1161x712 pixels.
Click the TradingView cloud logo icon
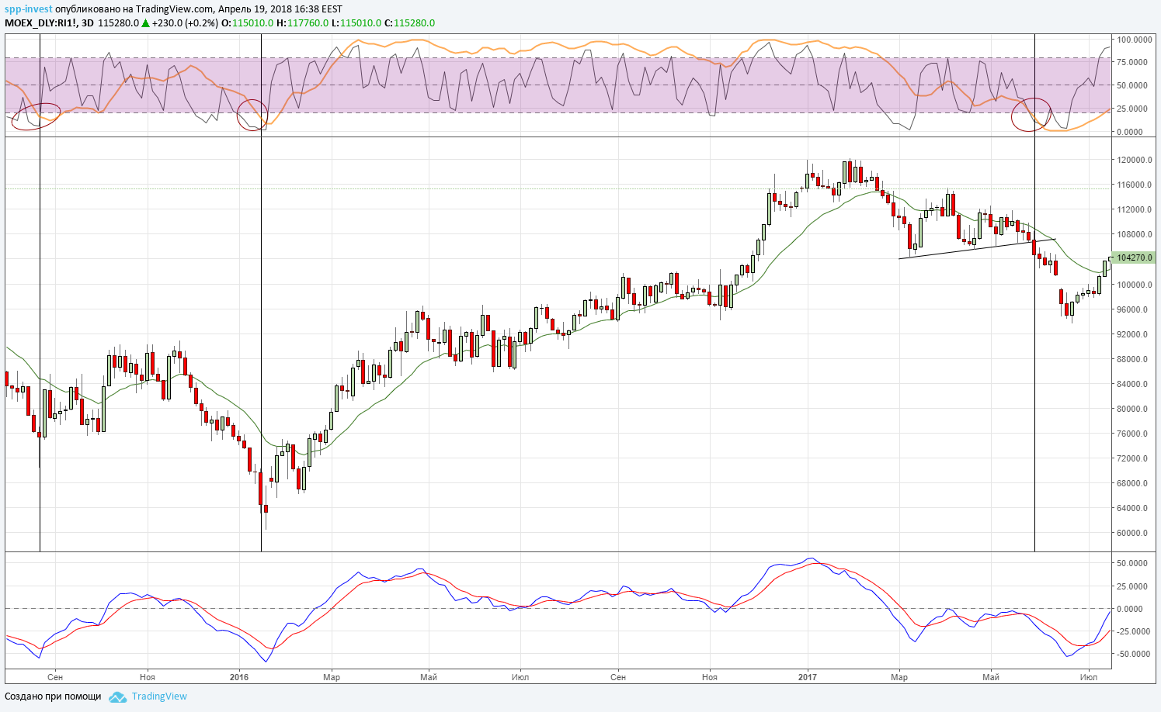coord(117,696)
